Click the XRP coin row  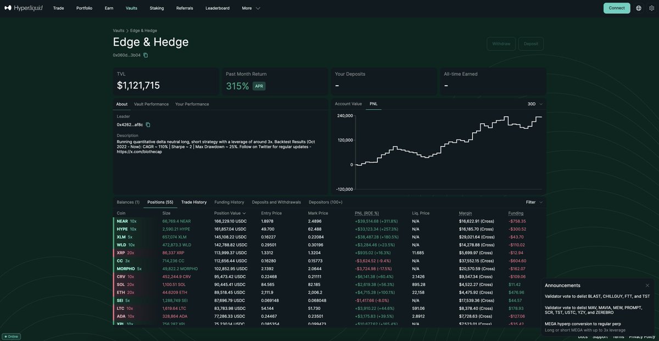tap(329, 253)
